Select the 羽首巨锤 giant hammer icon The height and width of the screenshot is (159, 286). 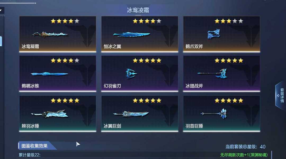tap(214, 113)
